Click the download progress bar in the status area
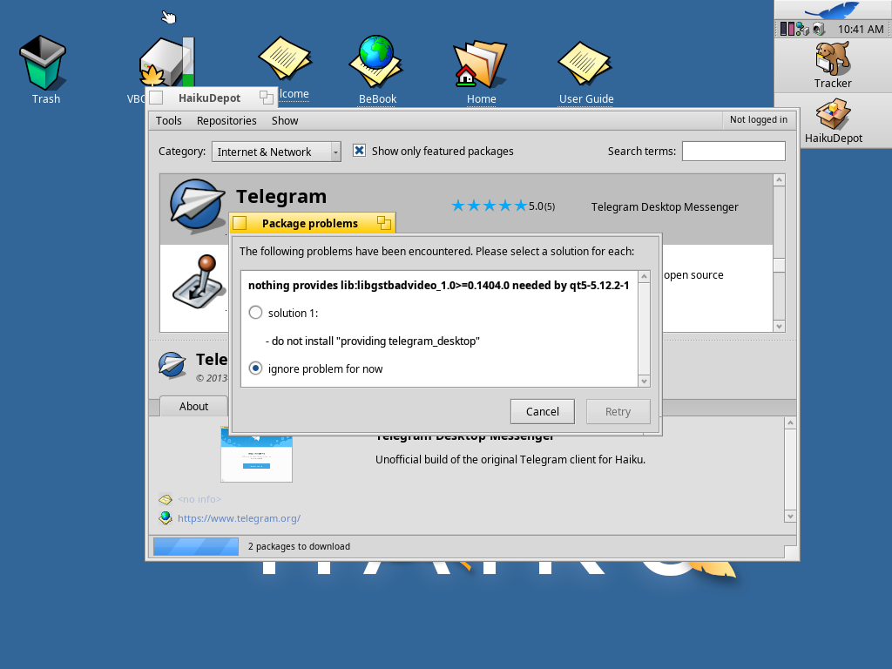Viewport: 892px width, 669px height. (x=196, y=547)
